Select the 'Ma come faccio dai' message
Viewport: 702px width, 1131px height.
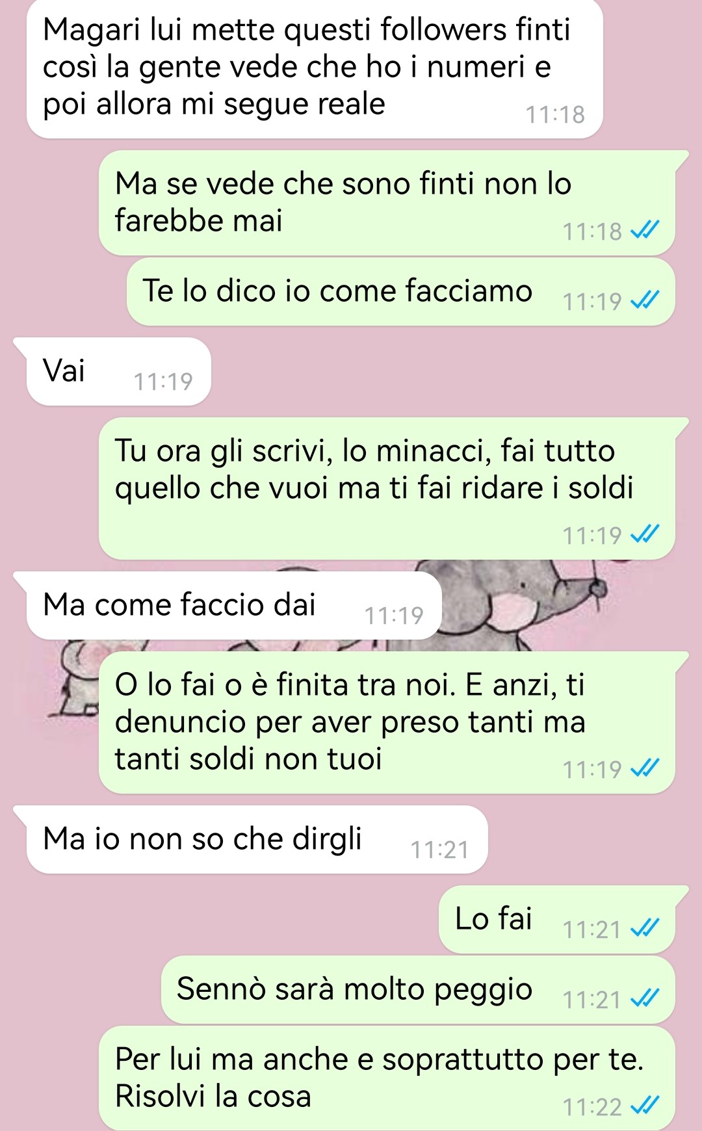pyautogui.click(x=234, y=605)
